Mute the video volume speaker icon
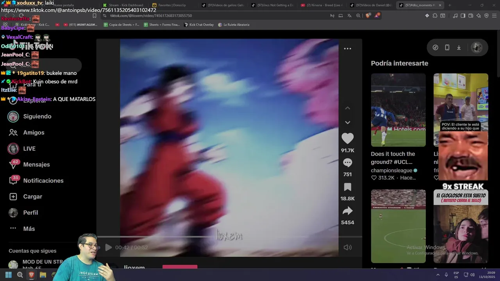This screenshot has height=281, width=500. (347, 247)
